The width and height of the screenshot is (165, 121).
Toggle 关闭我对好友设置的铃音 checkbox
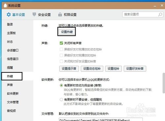tap(61, 61)
